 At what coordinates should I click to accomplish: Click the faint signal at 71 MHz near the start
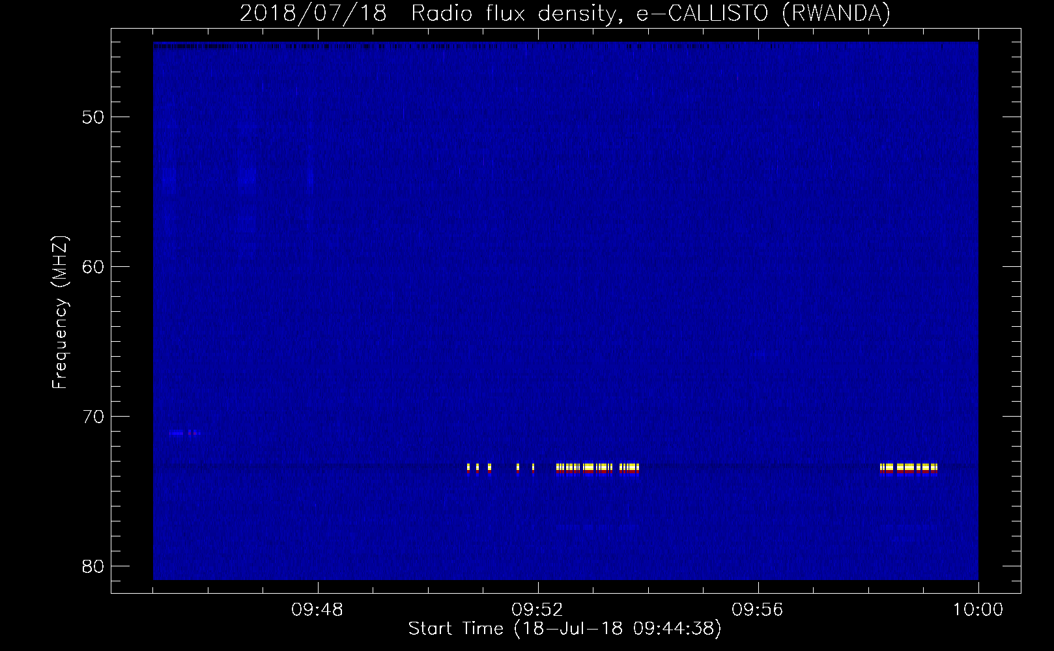(x=184, y=433)
